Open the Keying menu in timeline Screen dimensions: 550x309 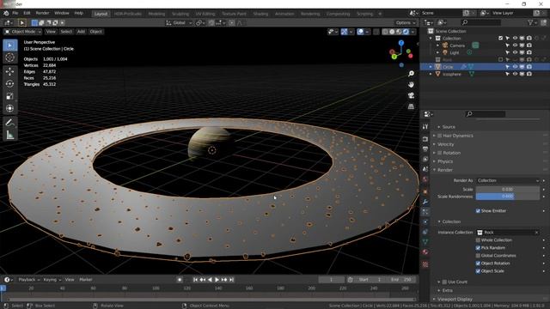[52, 280]
